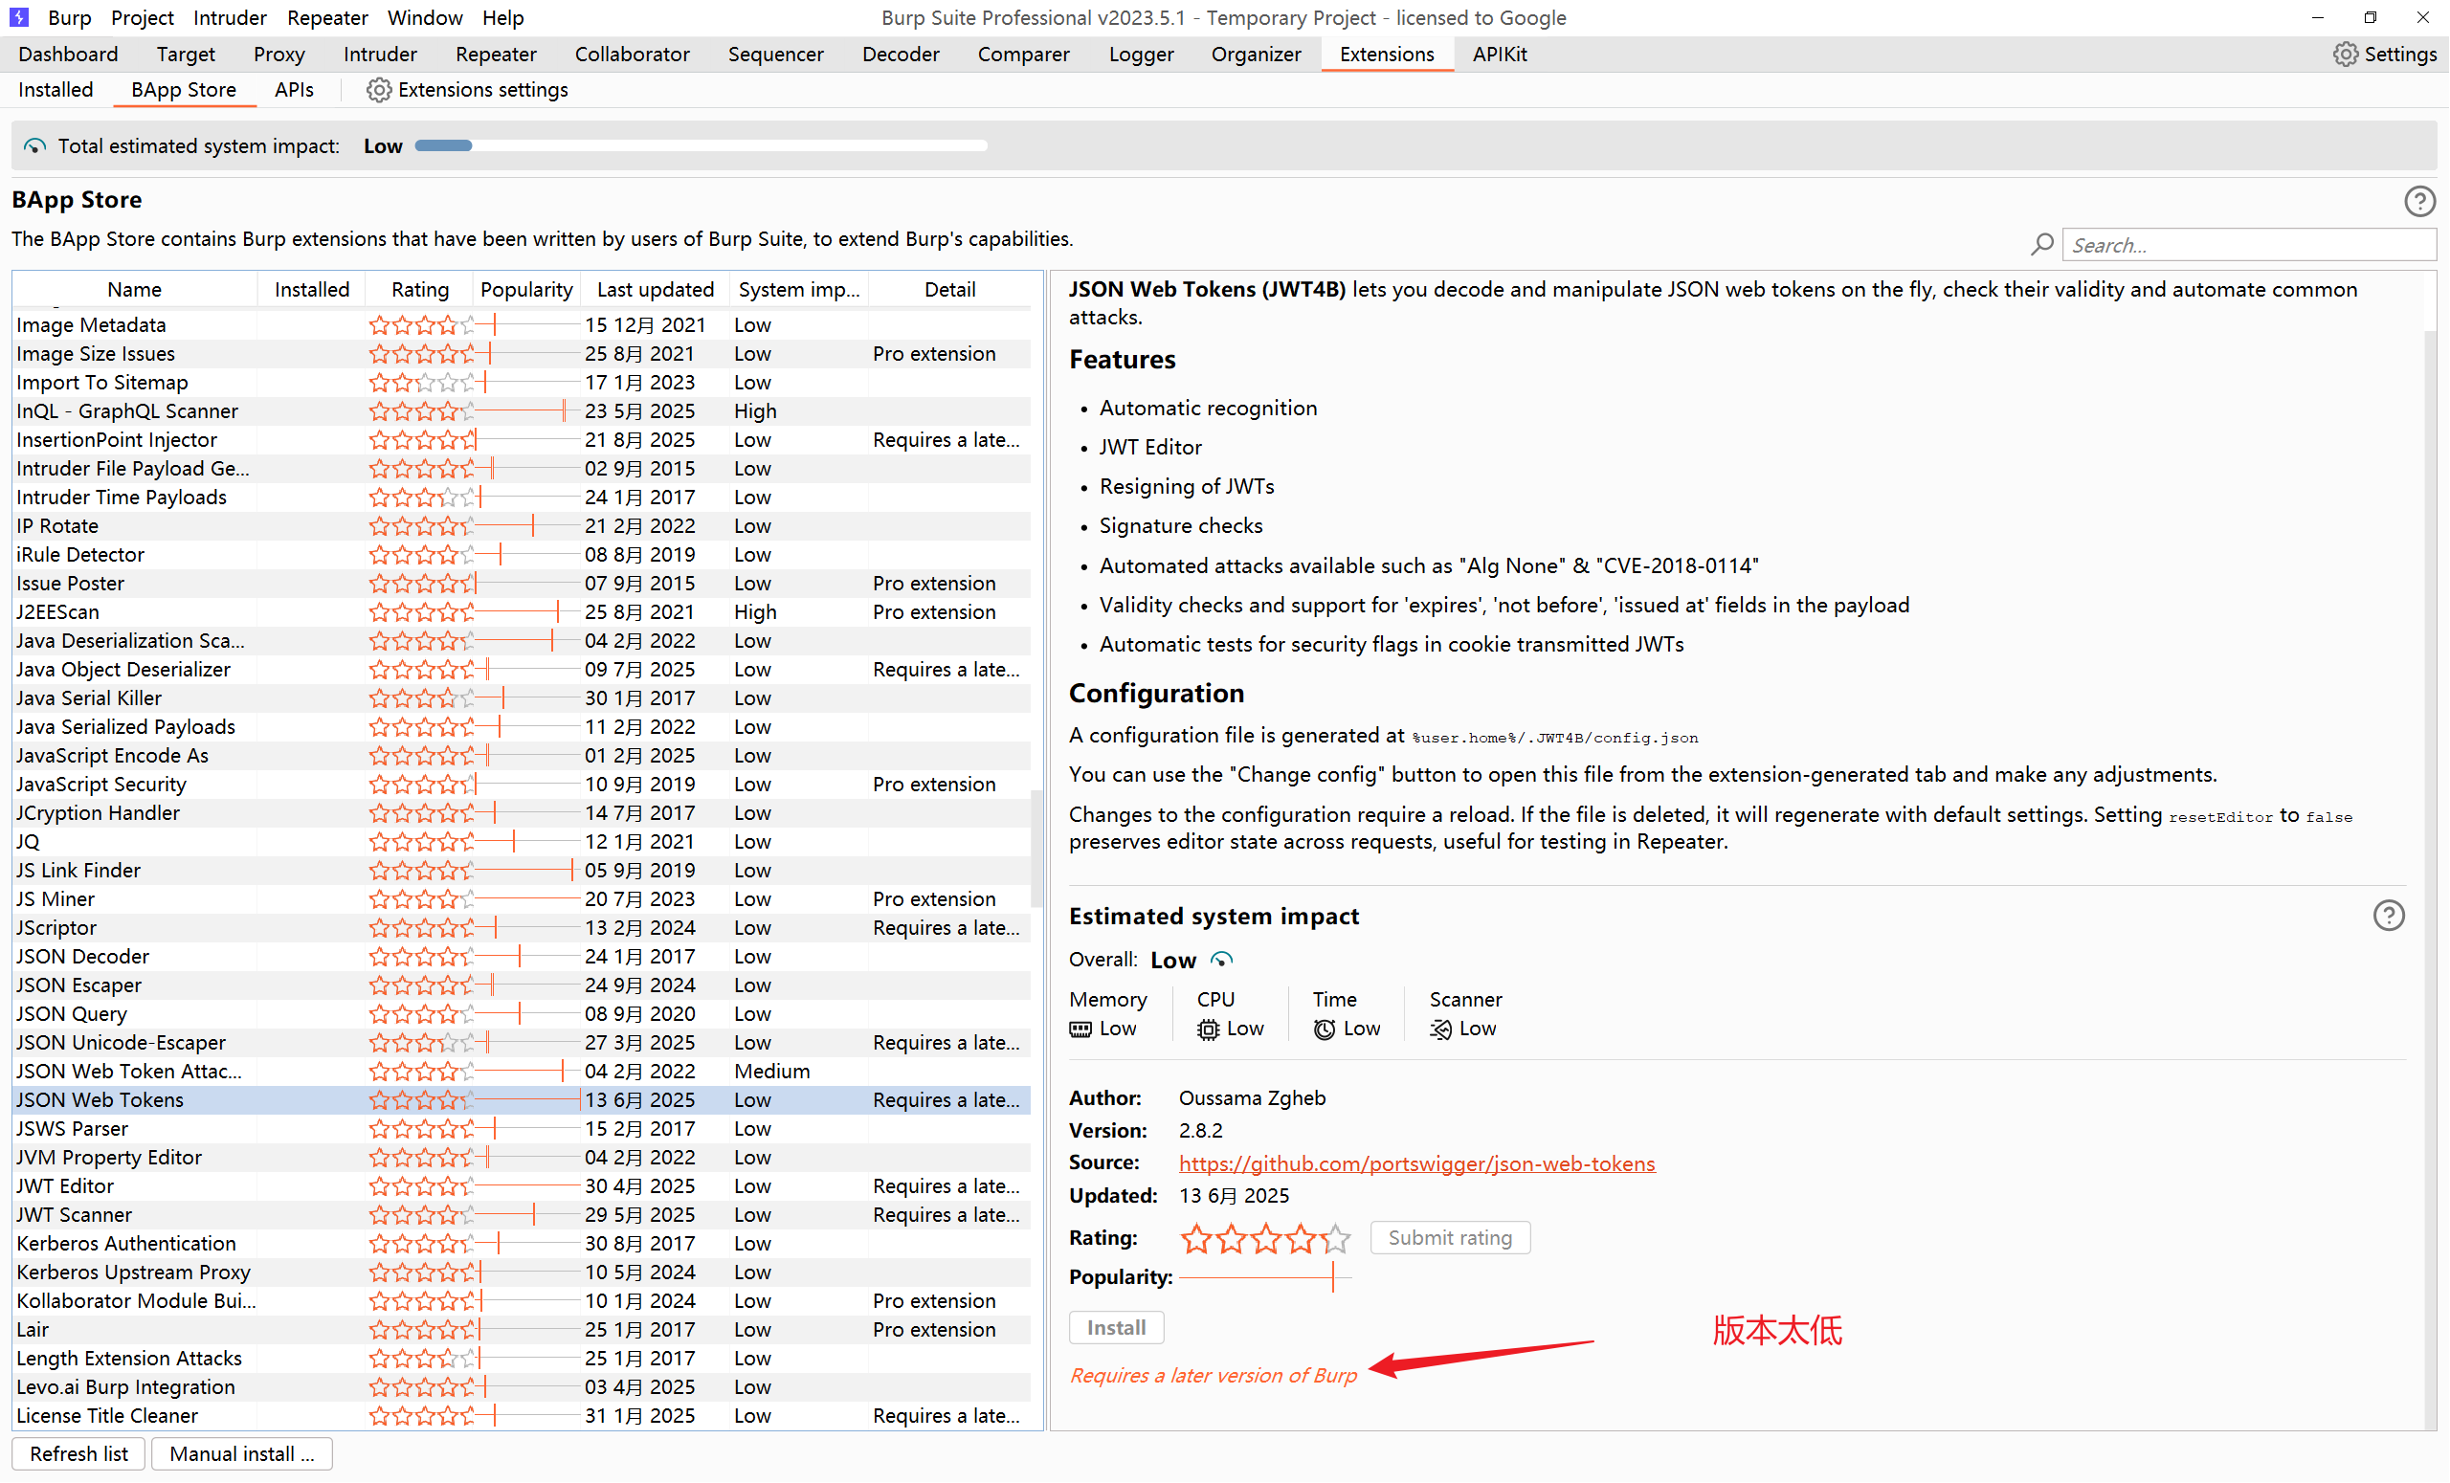Viewport: 2450px width, 1483px height.
Task: Click the Estimated system impact help icon
Action: tap(2388, 915)
